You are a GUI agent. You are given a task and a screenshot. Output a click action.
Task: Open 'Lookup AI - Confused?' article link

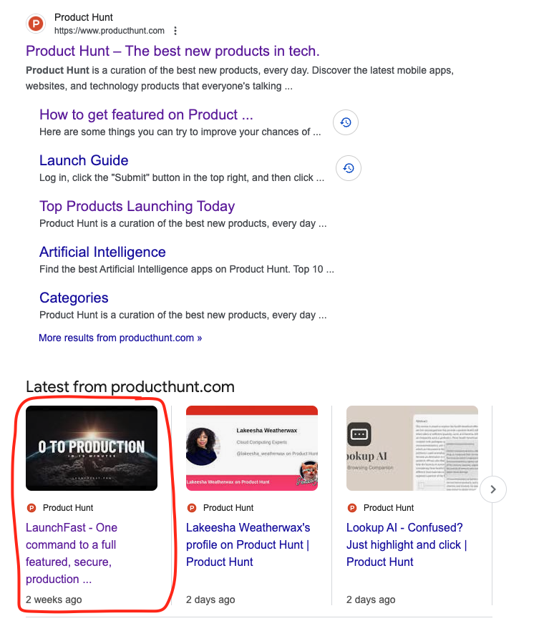click(407, 545)
